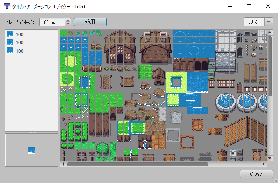
Task: Click the scroll right arrow of tileset
Action: [264, 164]
